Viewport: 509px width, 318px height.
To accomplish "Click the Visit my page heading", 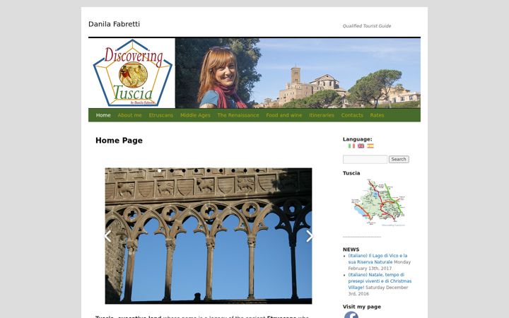I will (x=362, y=307).
